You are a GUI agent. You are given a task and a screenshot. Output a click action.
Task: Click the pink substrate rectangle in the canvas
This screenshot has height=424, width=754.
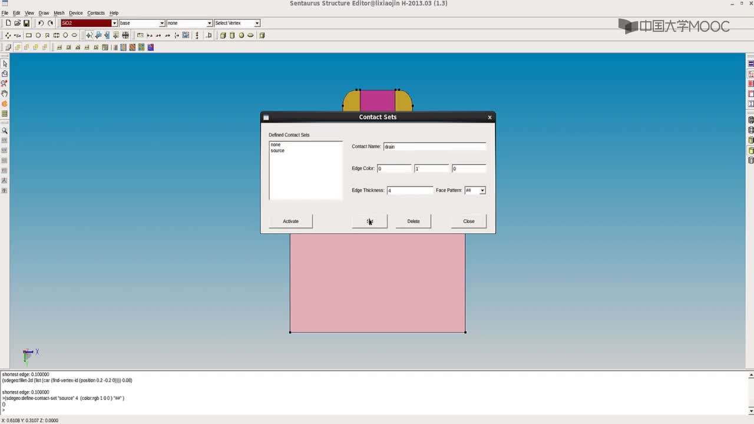(377, 283)
